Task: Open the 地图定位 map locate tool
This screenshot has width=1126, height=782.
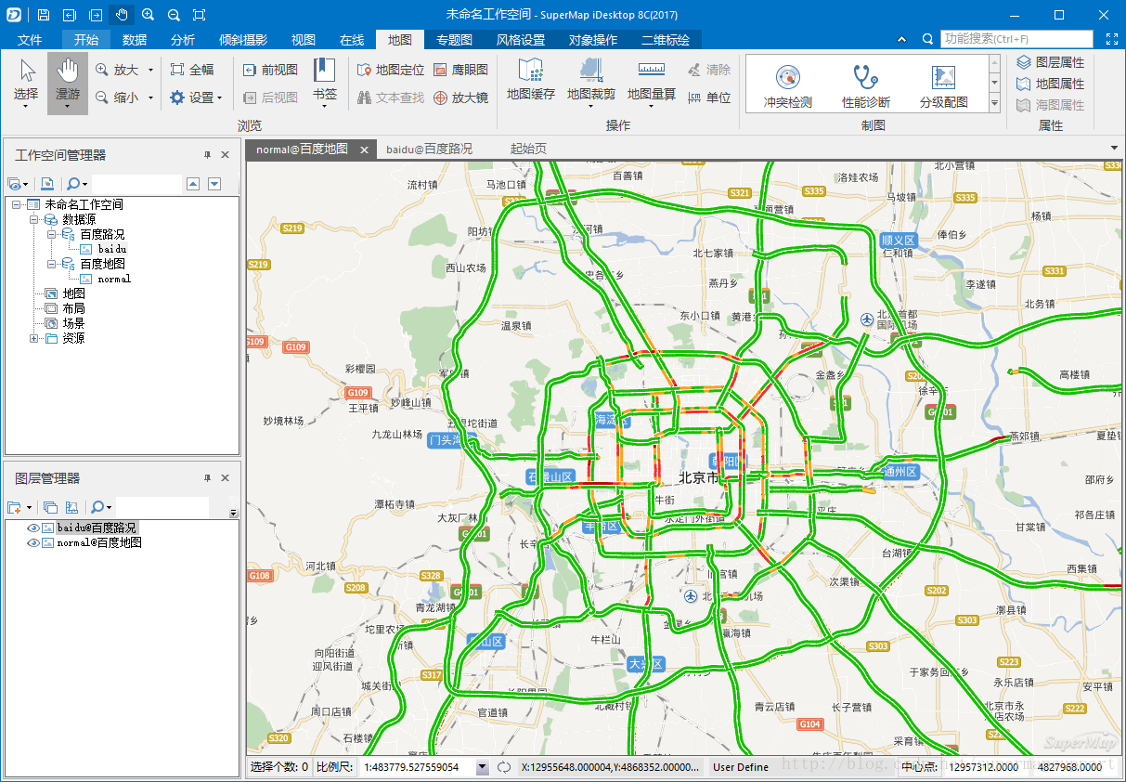Action: point(391,70)
